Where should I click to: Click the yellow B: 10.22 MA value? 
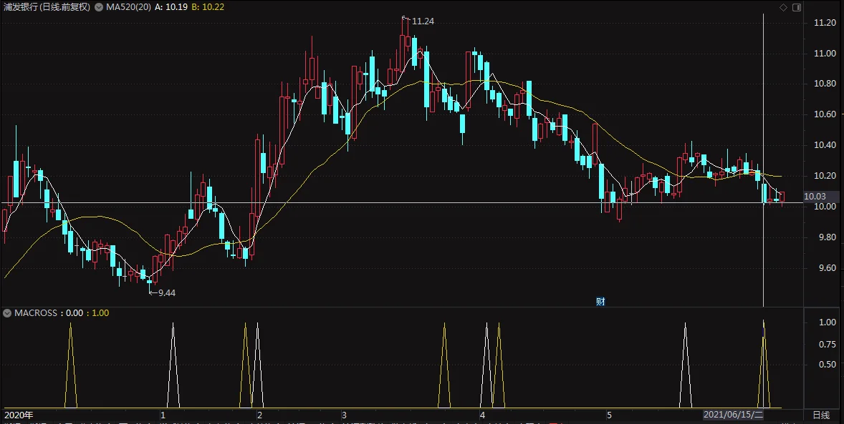click(x=208, y=8)
